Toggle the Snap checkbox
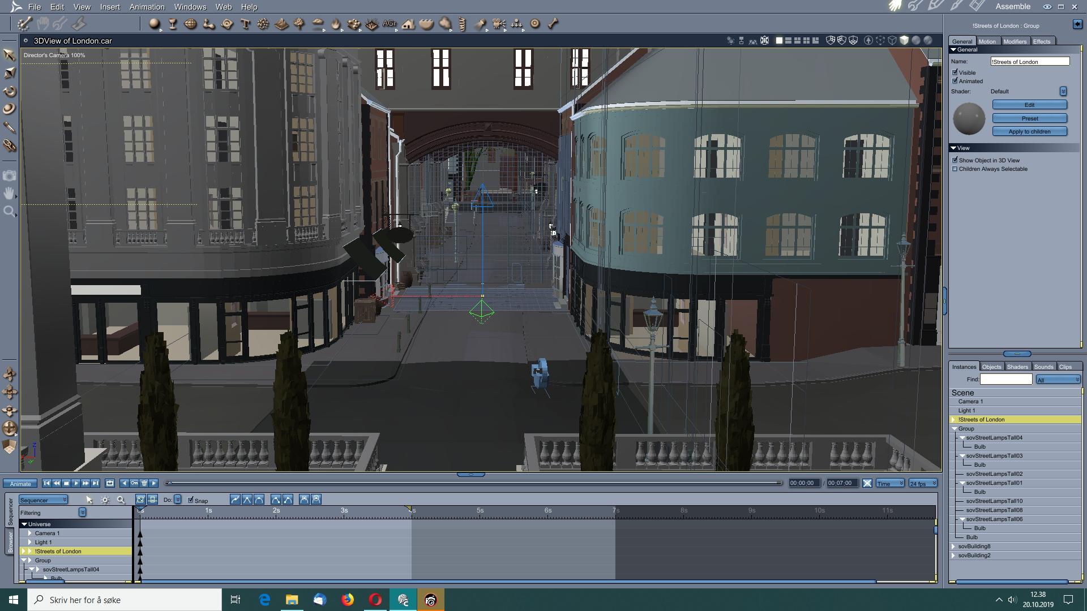Viewport: 1087px width, 611px height. click(191, 500)
